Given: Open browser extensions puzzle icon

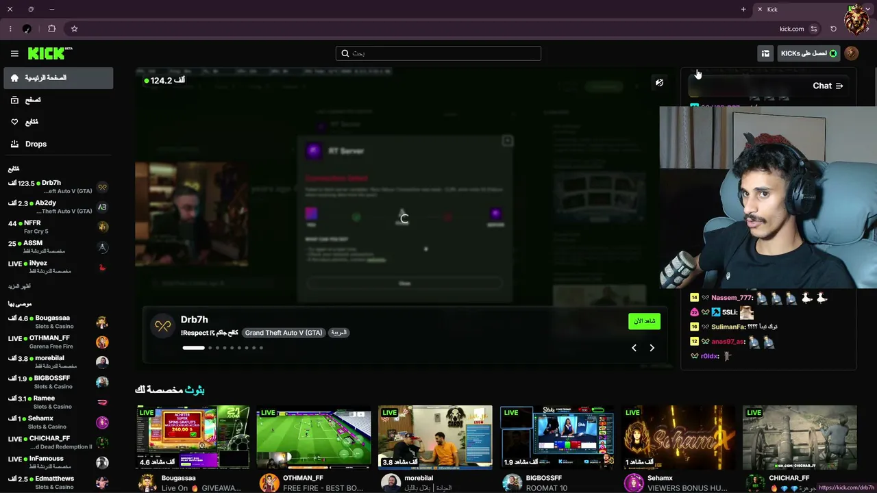Looking at the screenshot, I should click(51, 29).
